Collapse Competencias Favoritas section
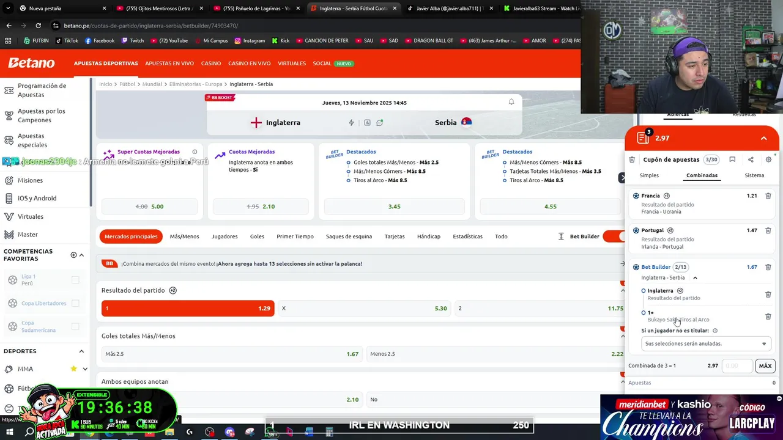The width and height of the screenshot is (783, 440). point(81,255)
